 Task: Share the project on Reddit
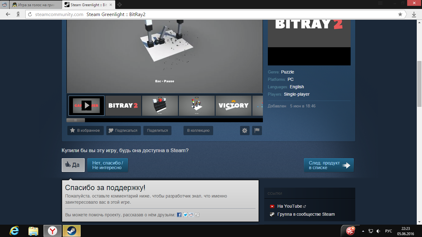pos(191,215)
